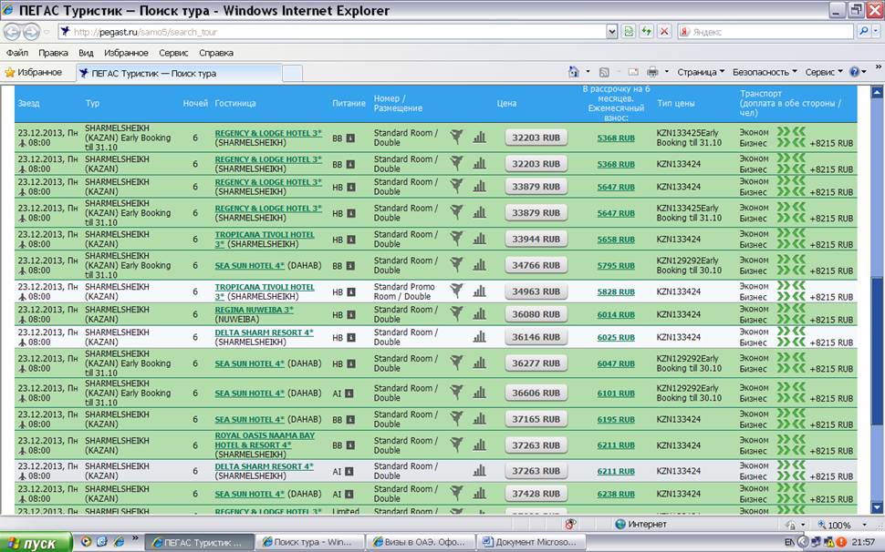Click the page vertical scrollbar thumb
Image resolution: width=885 pixels, height=552 pixels.
[x=877, y=351]
